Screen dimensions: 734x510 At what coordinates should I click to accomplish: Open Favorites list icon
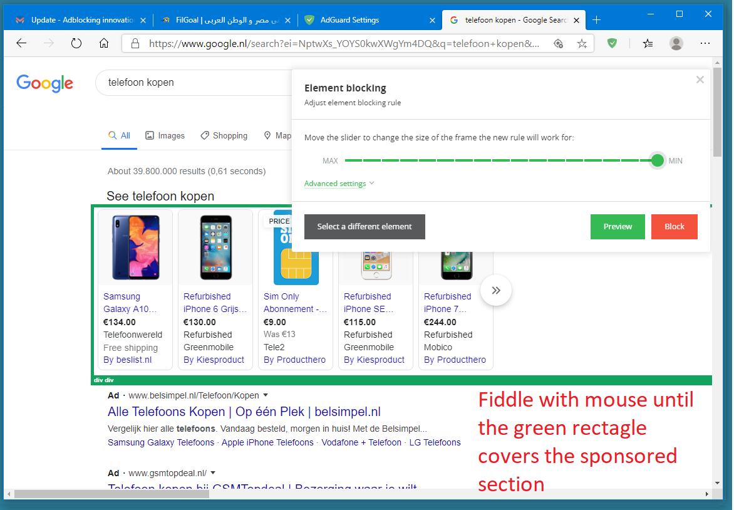(x=648, y=44)
